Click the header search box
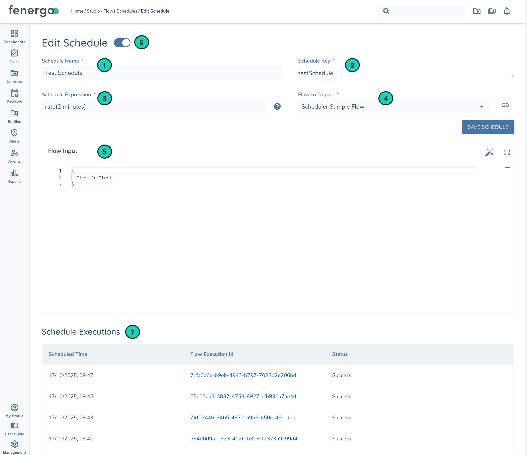 click(x=425, y=11)
